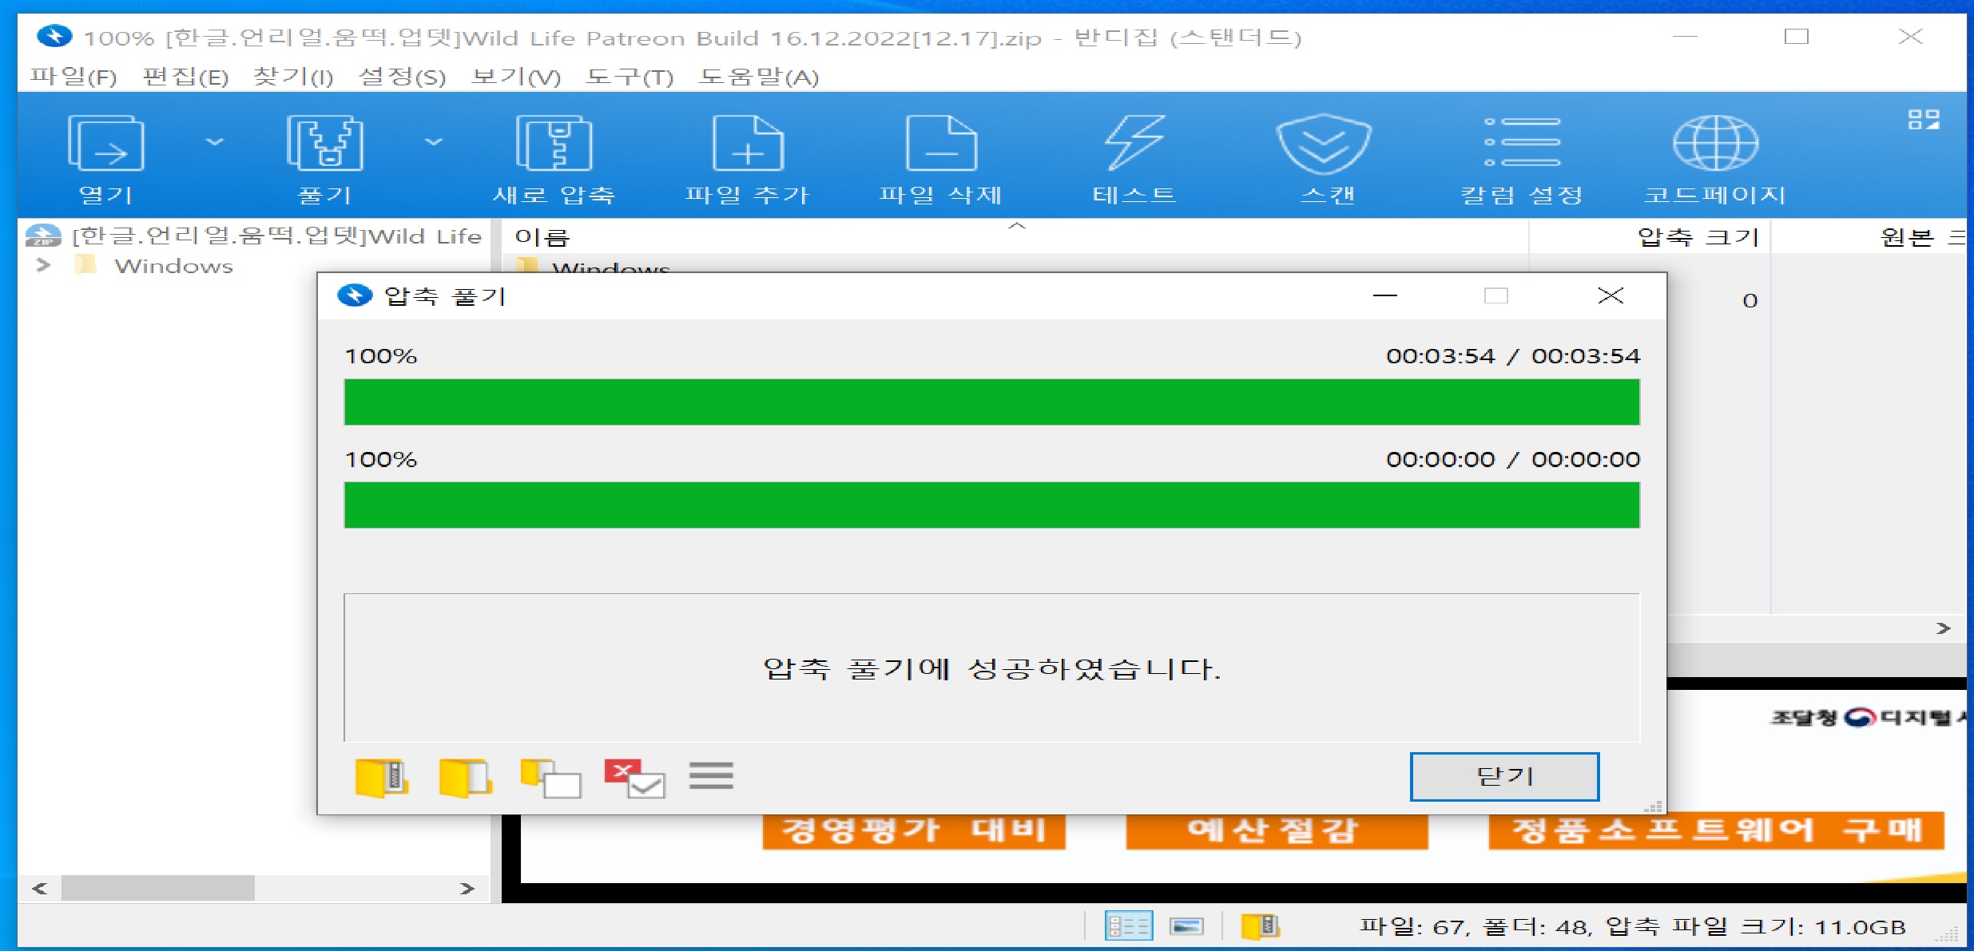Expand the Windows folder tree node

click(44, 265)
